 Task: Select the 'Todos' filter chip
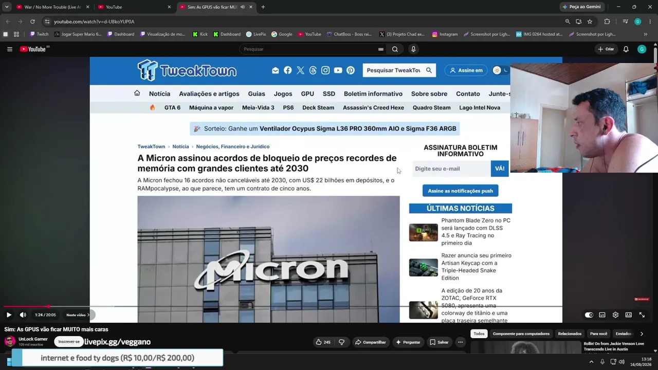click(x=479, y=334)
